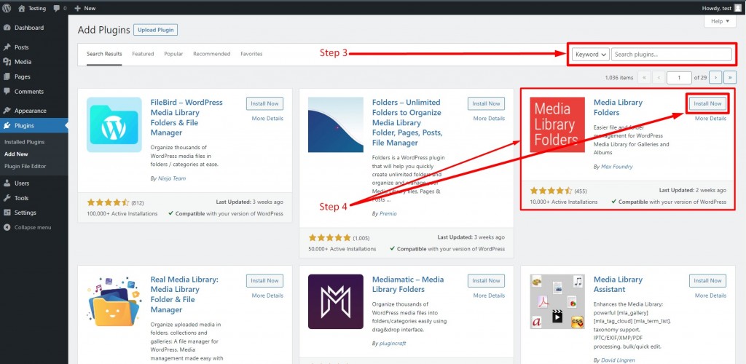Image resolution: width=746 pixels, height=364 pixels.
Task: Switch to the Popular tab
Action: [x=173, y=54]
